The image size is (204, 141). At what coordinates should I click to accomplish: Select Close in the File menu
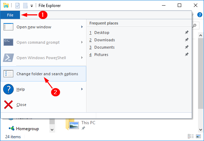[43, 105]
